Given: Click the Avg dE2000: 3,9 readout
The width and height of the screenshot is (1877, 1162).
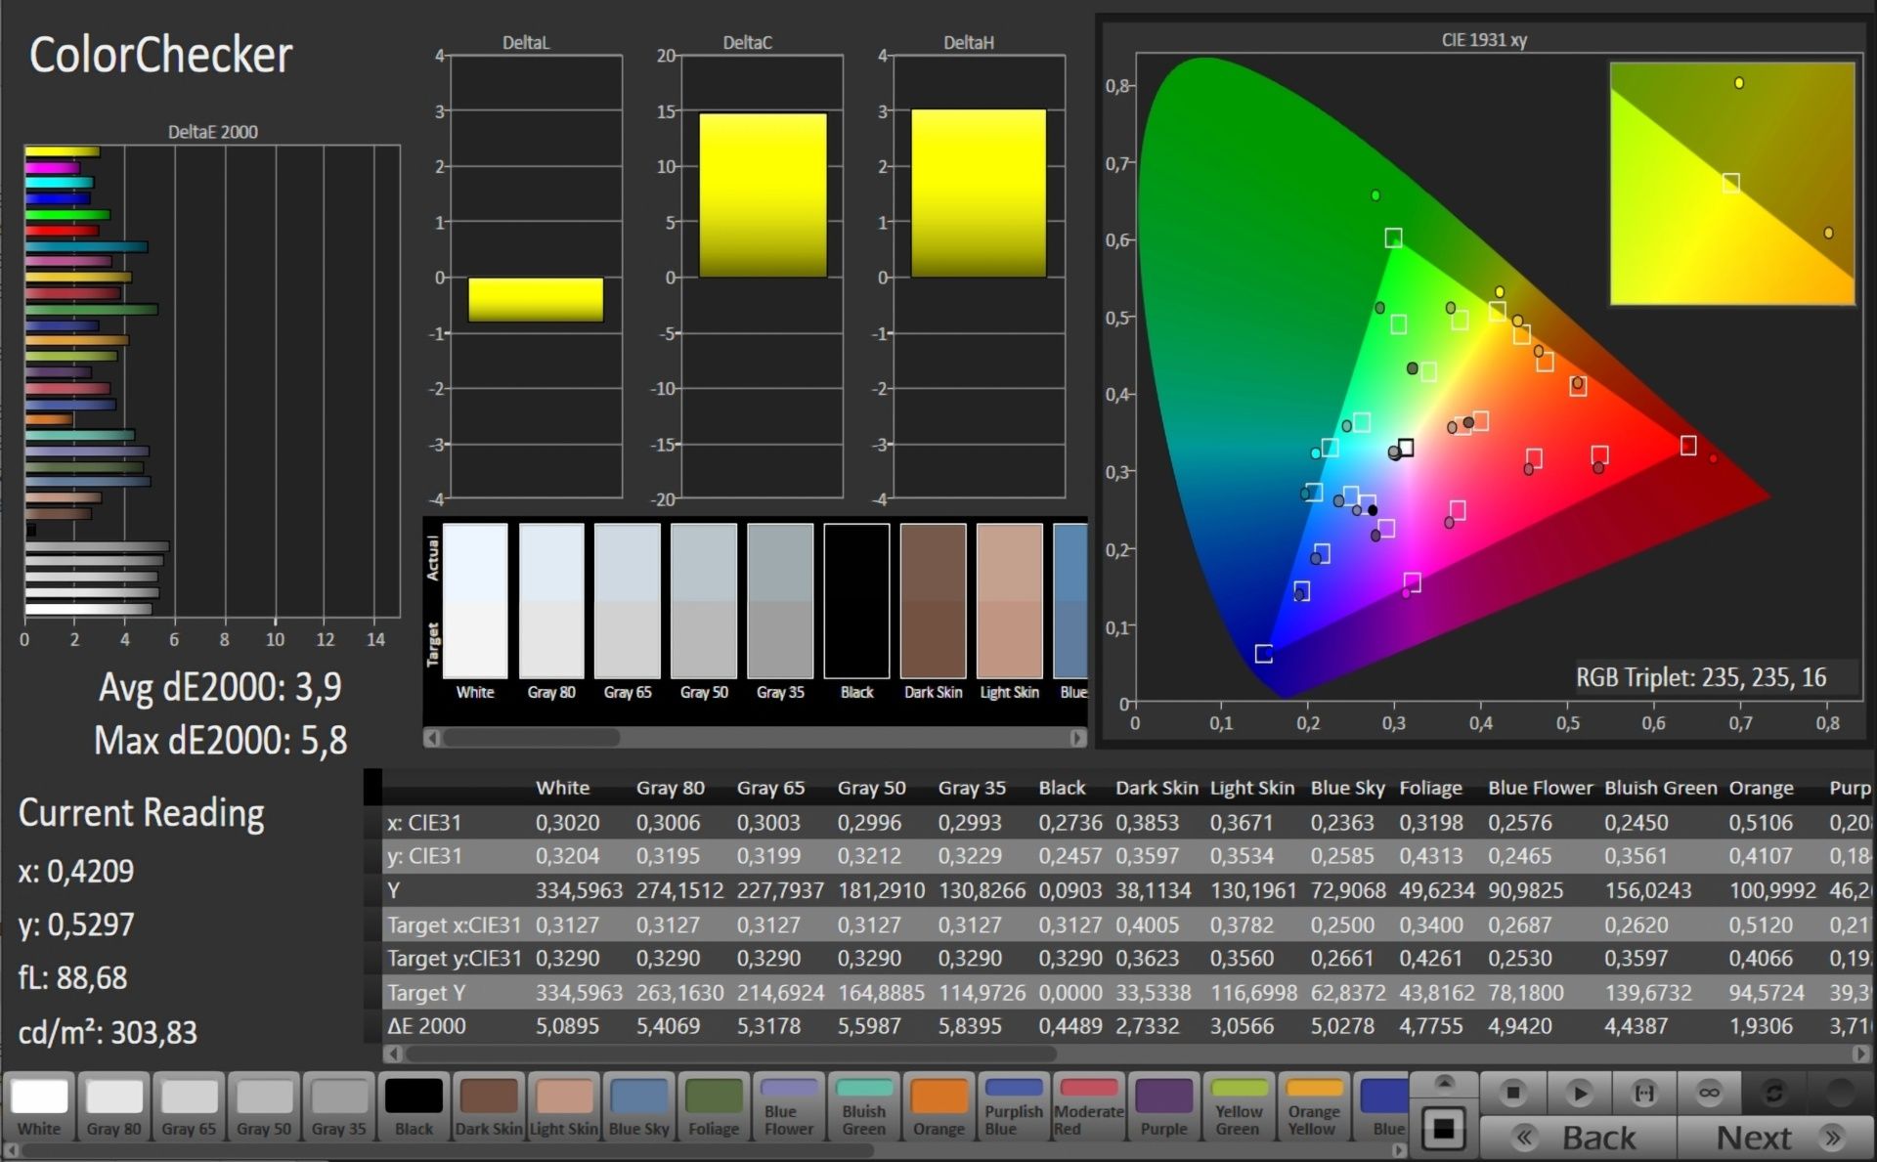Looking at the screenshot, I should coord(220,687).
